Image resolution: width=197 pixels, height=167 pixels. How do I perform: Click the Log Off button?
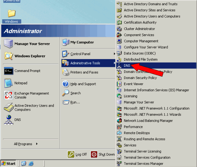tap(77, 154)
